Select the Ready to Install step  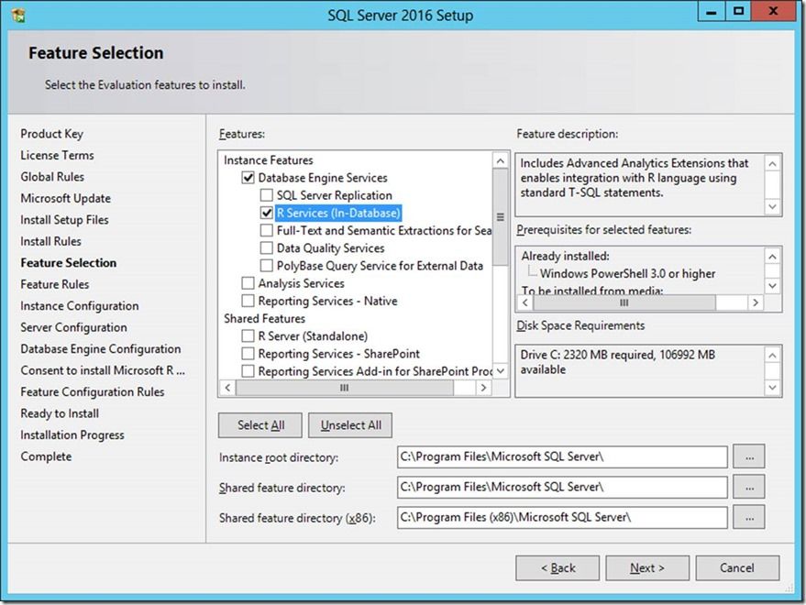60,413
